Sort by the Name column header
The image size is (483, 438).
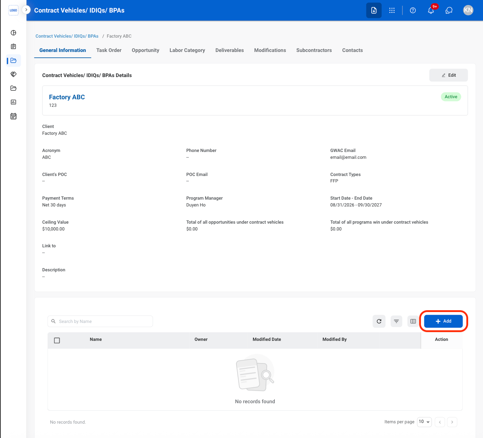click(96, 339)
